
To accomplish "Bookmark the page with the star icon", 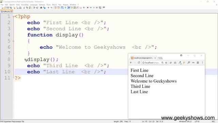I will [166, 63].
